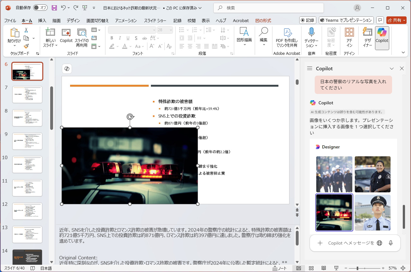The height and width of the screenshot is (272, 411).
Task: Switch to Slide Sorter view icon
Action: pos(311,268)
